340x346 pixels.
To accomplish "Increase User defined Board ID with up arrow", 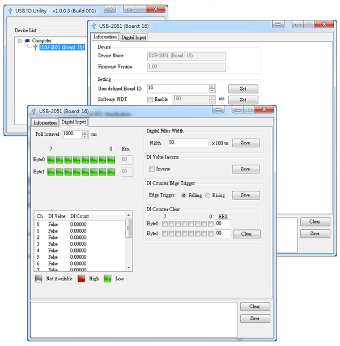I will click(212, 87).
